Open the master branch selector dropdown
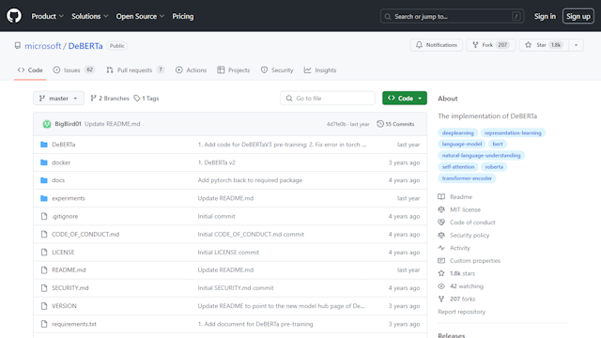601x338 pixels. pos(58,98)
